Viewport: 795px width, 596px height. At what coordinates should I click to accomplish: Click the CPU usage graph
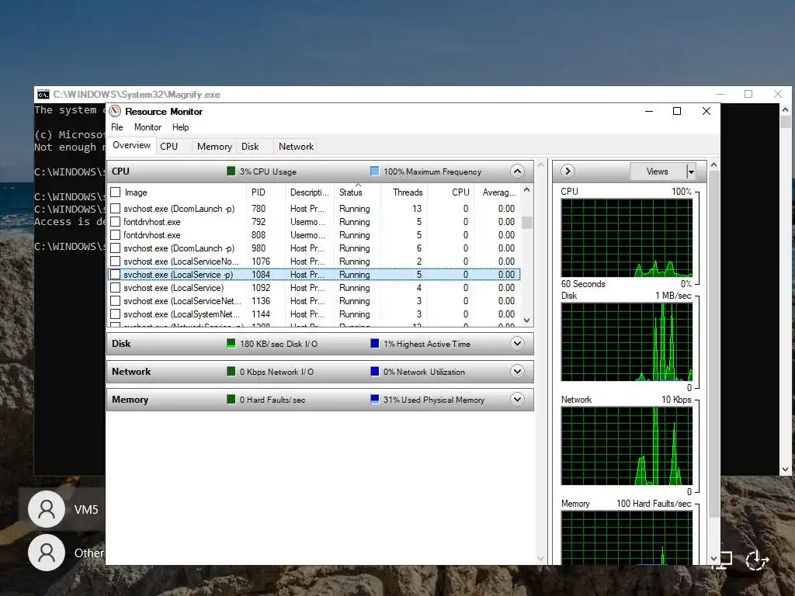coord(627,237)
